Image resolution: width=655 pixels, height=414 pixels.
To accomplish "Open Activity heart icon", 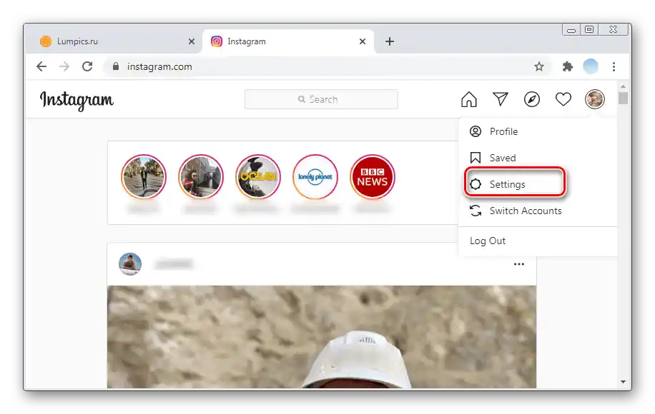I will [x=563, y=99].
